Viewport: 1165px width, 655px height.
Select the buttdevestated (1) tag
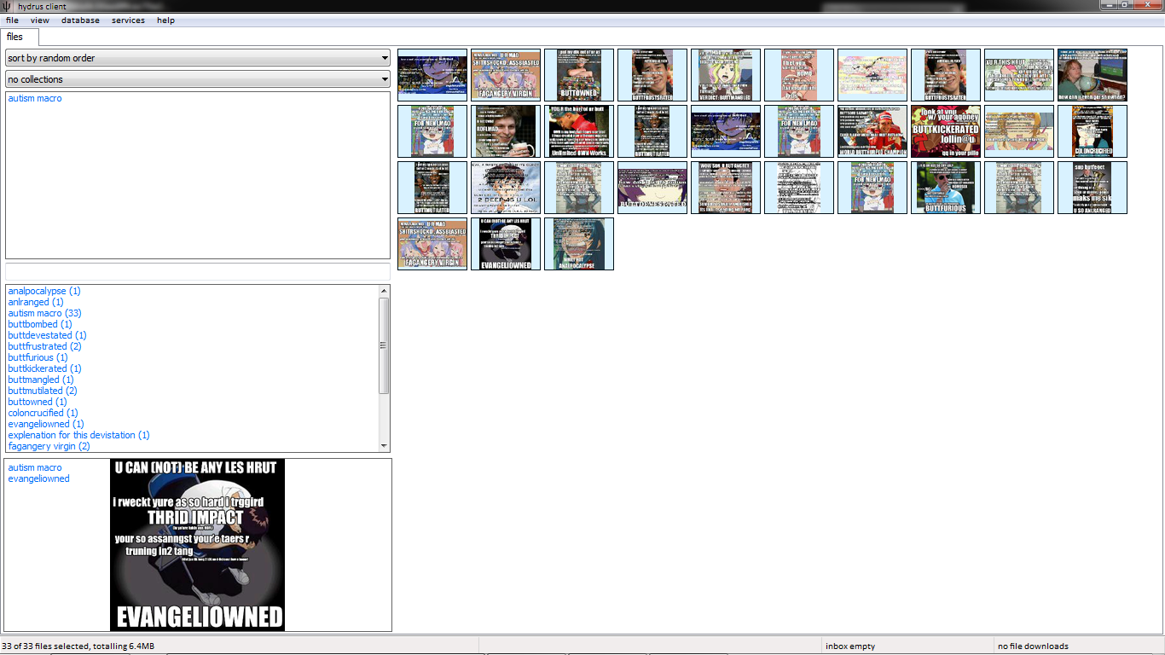[47, 335]
